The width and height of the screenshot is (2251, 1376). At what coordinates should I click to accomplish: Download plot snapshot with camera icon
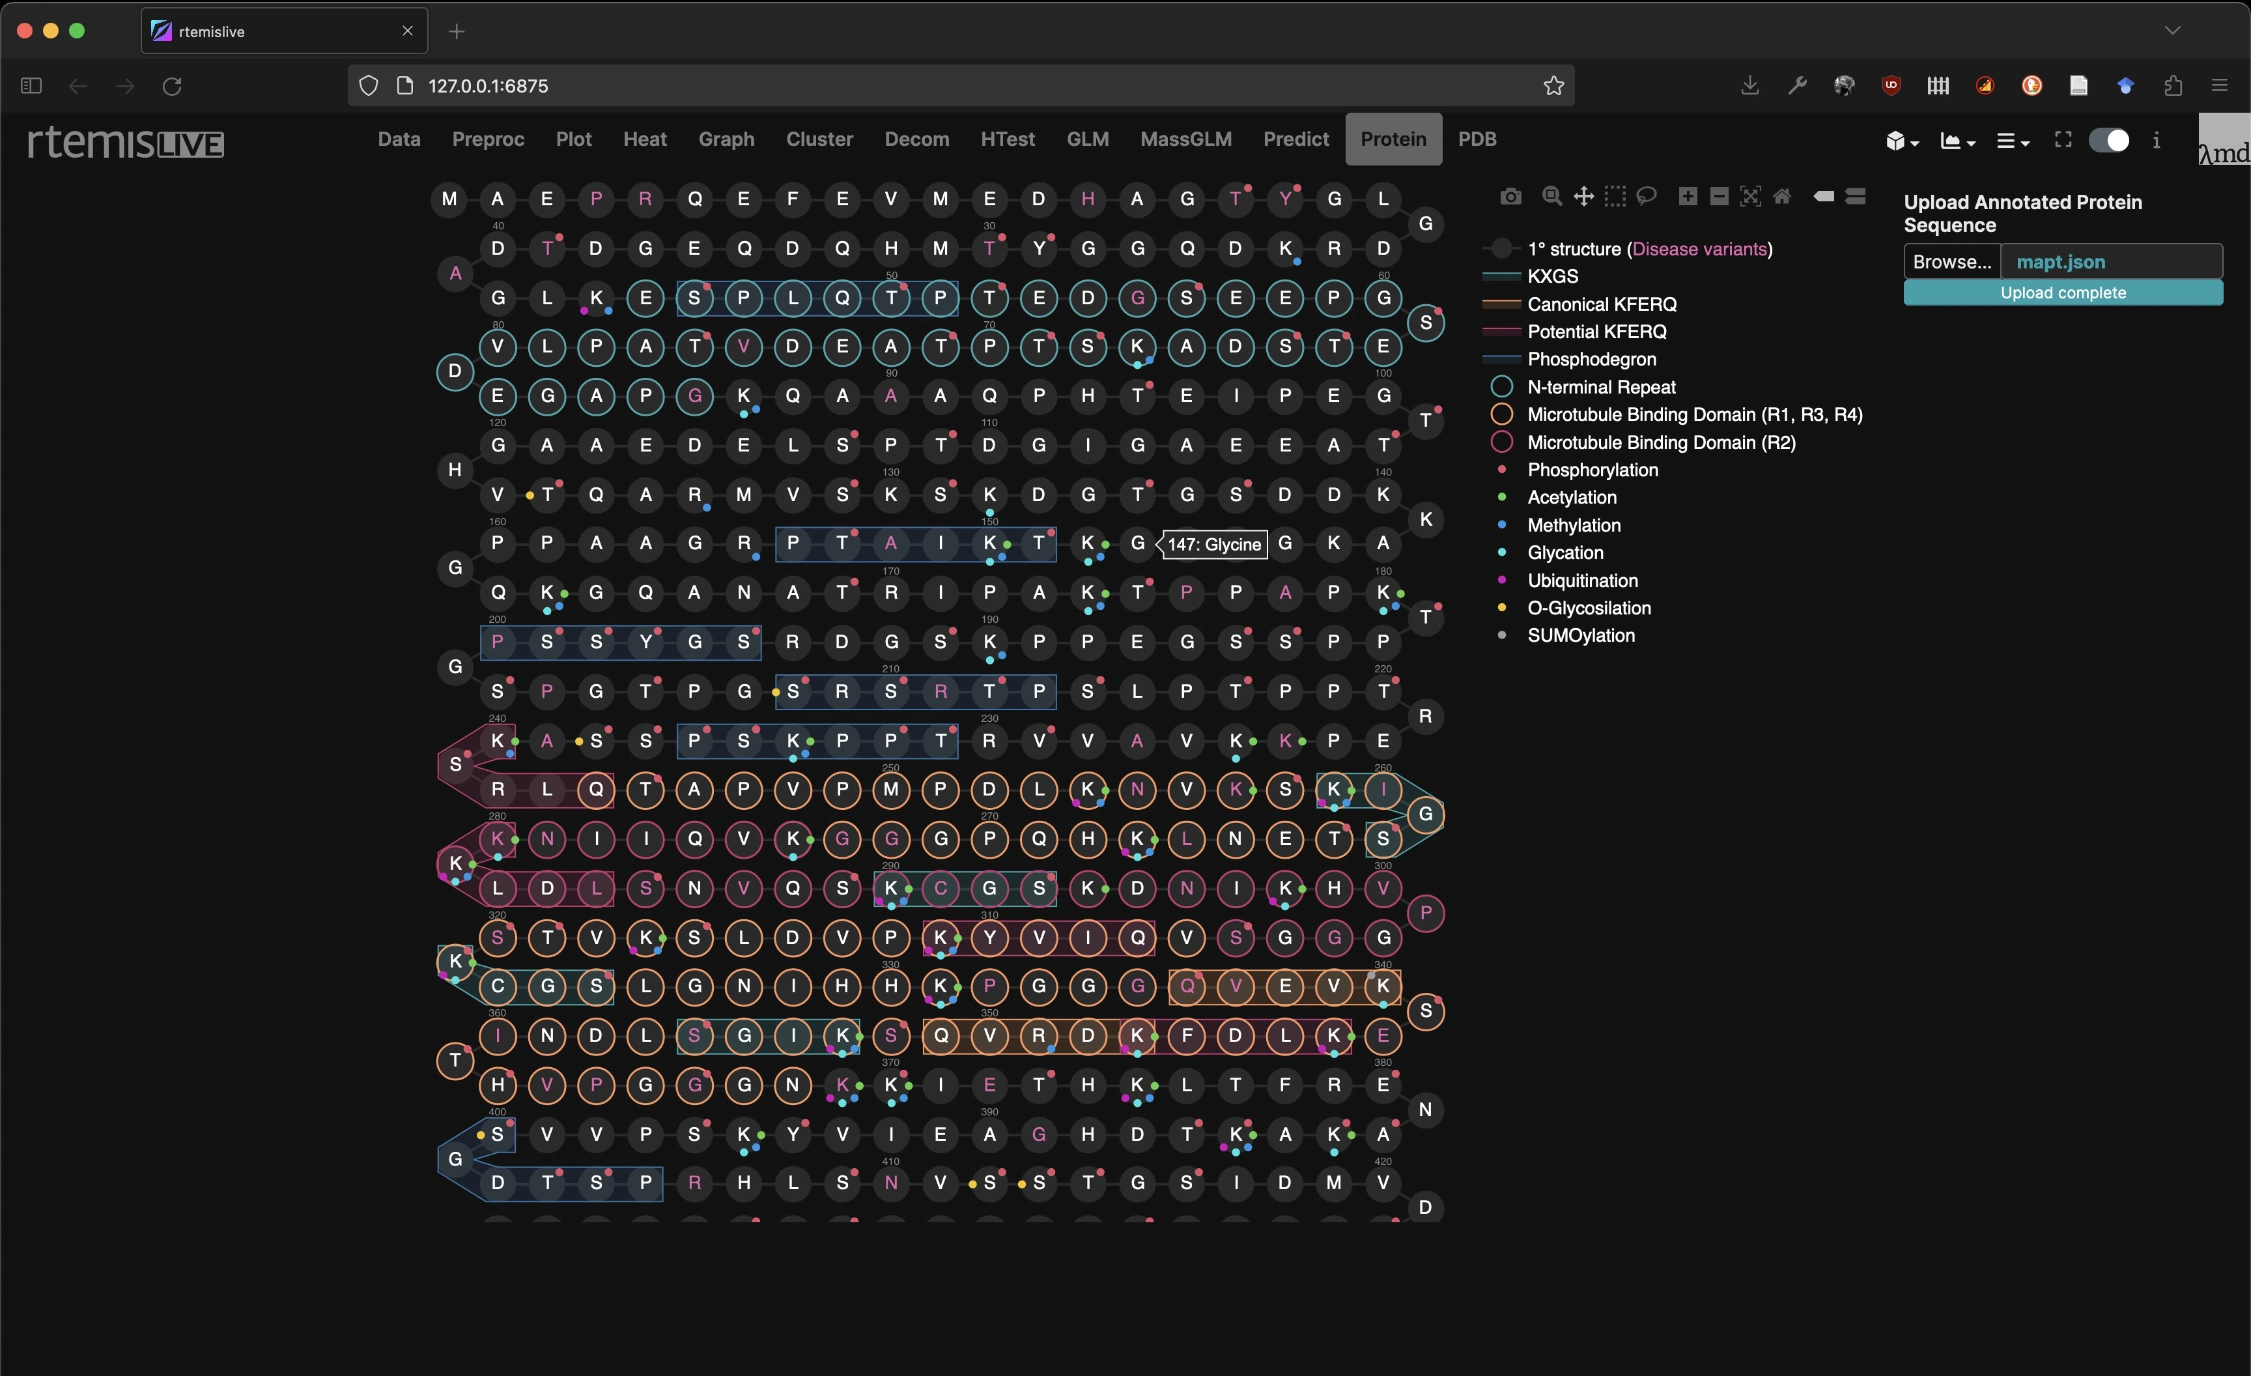coord(1511,197)
